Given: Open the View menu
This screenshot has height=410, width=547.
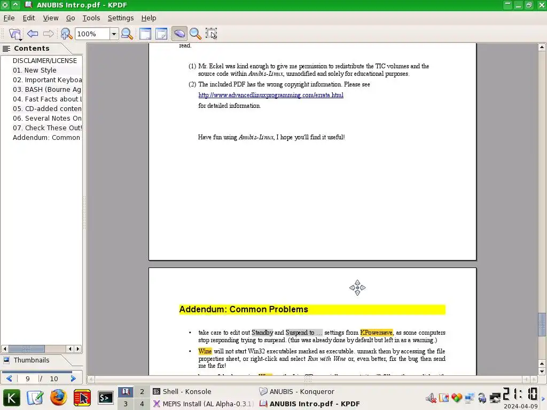Looking at the screenshot, I should tap(51, 18).
